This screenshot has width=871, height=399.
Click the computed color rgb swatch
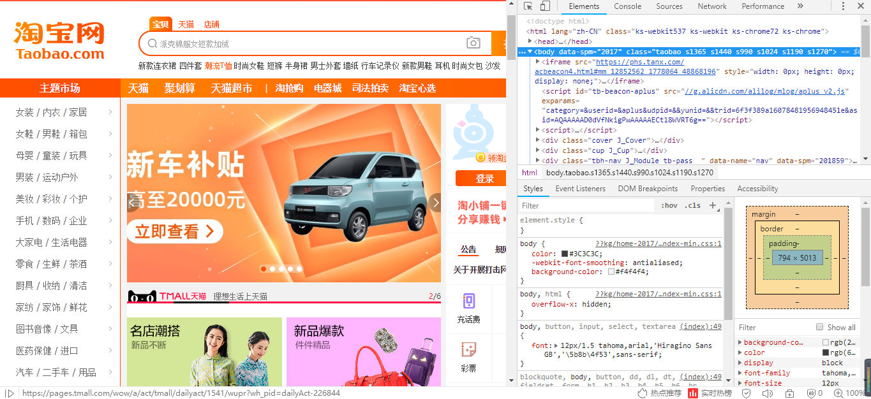coord(826,352)
